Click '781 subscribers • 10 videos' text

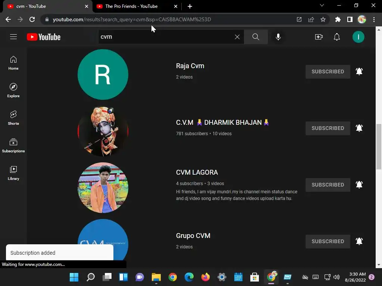[x=204, y=134]
